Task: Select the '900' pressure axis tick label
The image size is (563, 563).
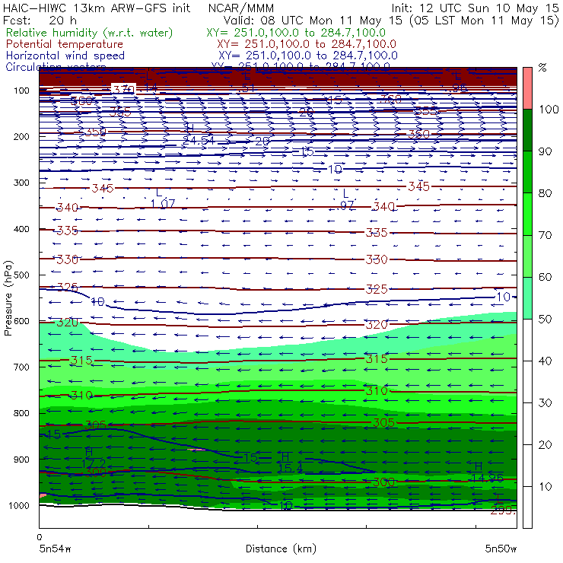Action: (x=21, y=460)
